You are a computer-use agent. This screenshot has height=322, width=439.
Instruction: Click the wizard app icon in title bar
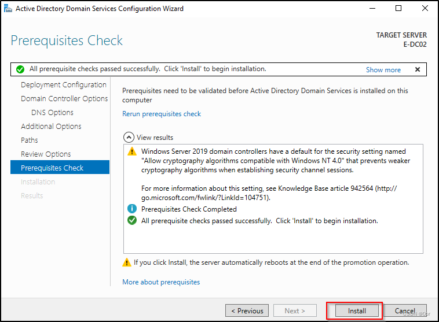[8, 9]
